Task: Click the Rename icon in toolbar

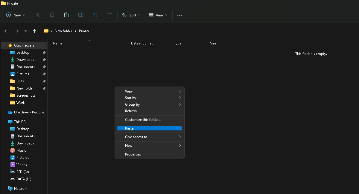Action: point(81,15)
